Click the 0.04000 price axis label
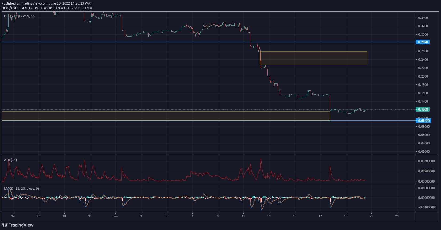 424,143
